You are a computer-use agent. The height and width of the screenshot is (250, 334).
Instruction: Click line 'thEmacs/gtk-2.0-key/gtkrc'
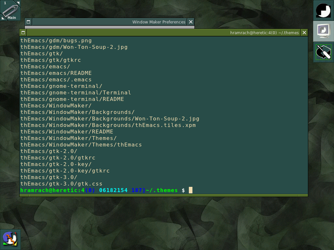click(x=65, y=171)
